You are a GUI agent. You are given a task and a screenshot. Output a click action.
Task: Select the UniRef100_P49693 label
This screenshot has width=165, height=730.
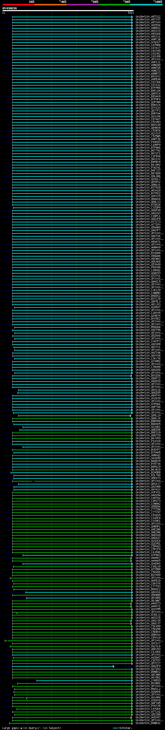[148, 142]
